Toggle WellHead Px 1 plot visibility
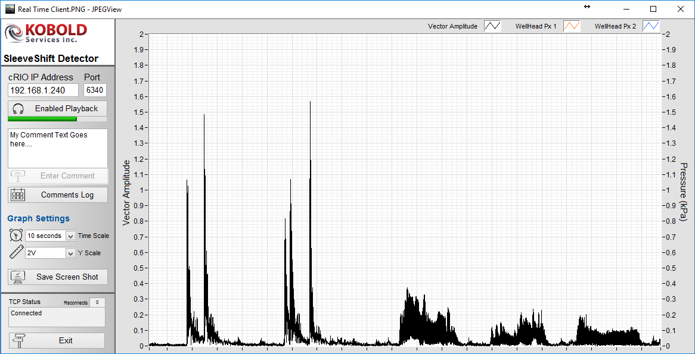Screen dimensions: 695x354 pos(572,26)
